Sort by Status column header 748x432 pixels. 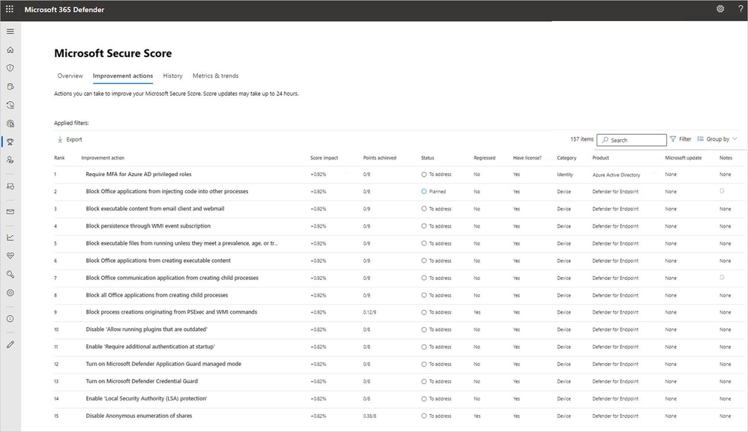[x=427, y=158]
